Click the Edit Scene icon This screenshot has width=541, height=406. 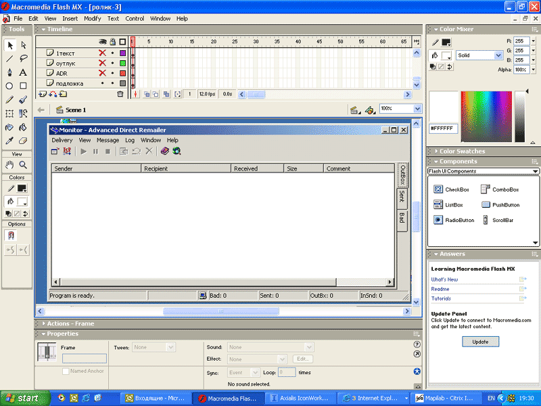click(354, 110)
